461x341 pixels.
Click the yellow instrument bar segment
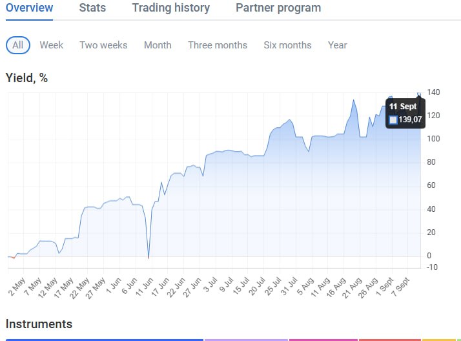point(439,340)
